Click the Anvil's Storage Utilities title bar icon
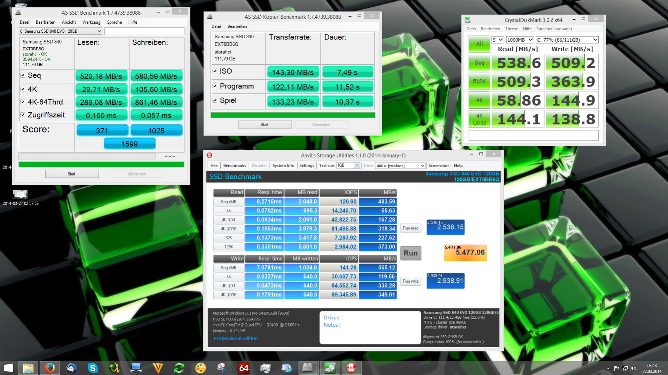Screen dimensions: 668x375 (x=209, y=155)
